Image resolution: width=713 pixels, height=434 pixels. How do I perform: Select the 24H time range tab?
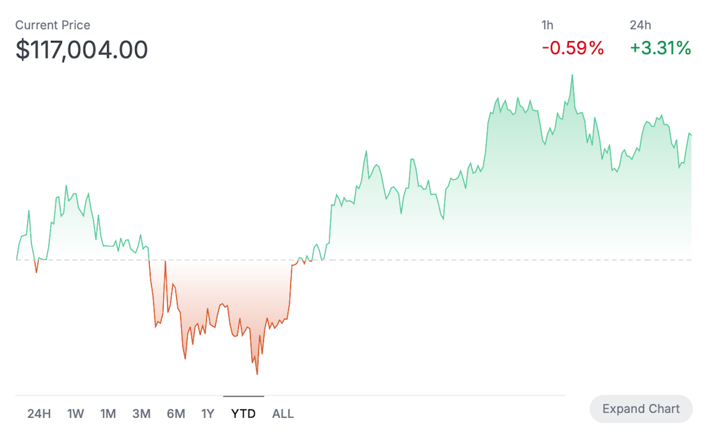[x=39, y=414]
